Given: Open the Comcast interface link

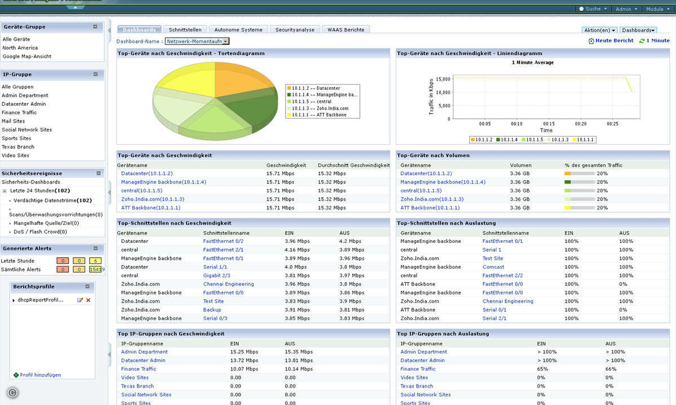Looking at the screenshot, I should (x=493, y=267).
